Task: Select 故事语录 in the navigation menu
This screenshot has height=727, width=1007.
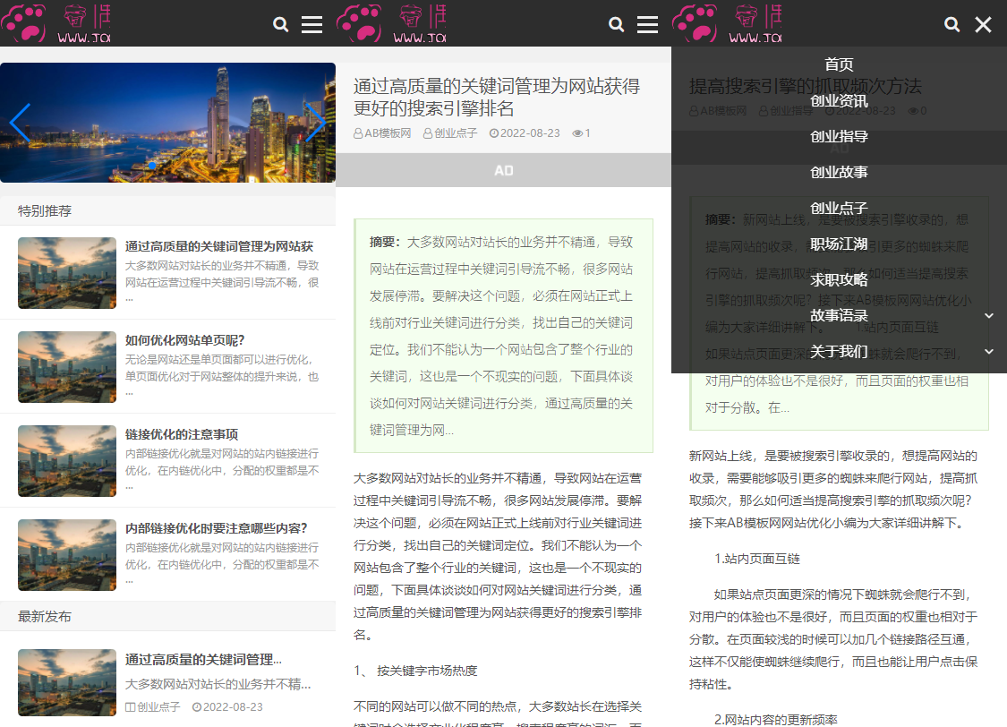Action: pos(839,316)
